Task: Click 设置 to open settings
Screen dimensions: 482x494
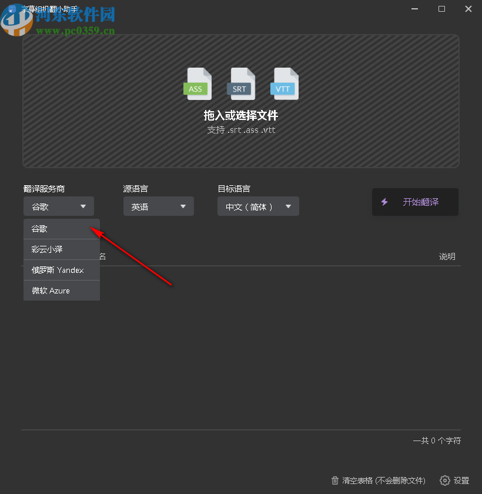Action: point(460,480)
